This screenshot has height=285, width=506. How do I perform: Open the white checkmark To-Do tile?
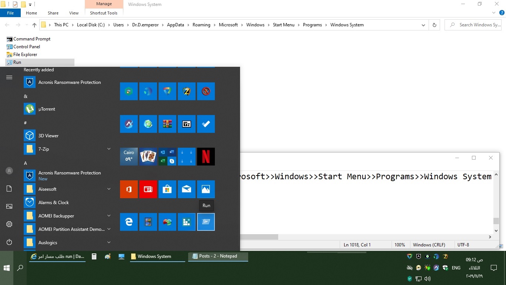click(206, 124)
